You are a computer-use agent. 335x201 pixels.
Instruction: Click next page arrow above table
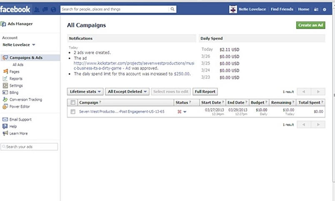[318, 92]
